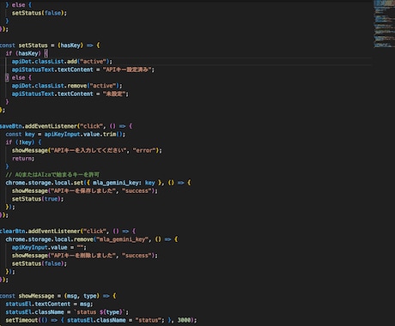Click the template string `status ${type}`

click(100, 312)
